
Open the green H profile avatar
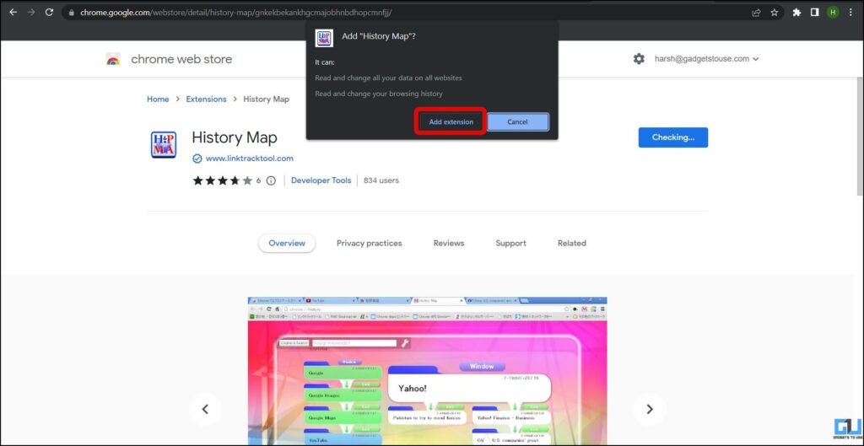click(833, 12)
